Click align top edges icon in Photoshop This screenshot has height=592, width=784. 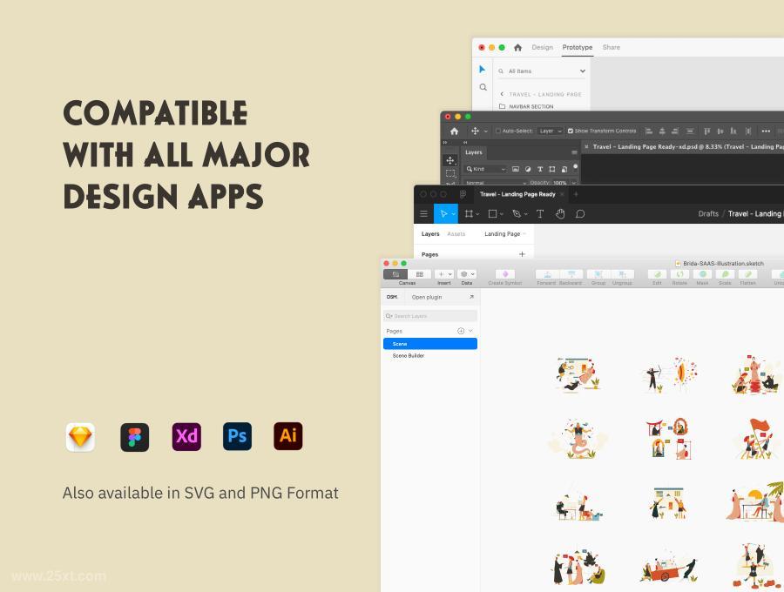tap(707, 131)
